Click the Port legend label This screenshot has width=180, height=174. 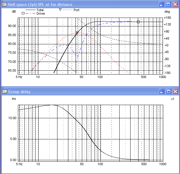pos(77,10)
